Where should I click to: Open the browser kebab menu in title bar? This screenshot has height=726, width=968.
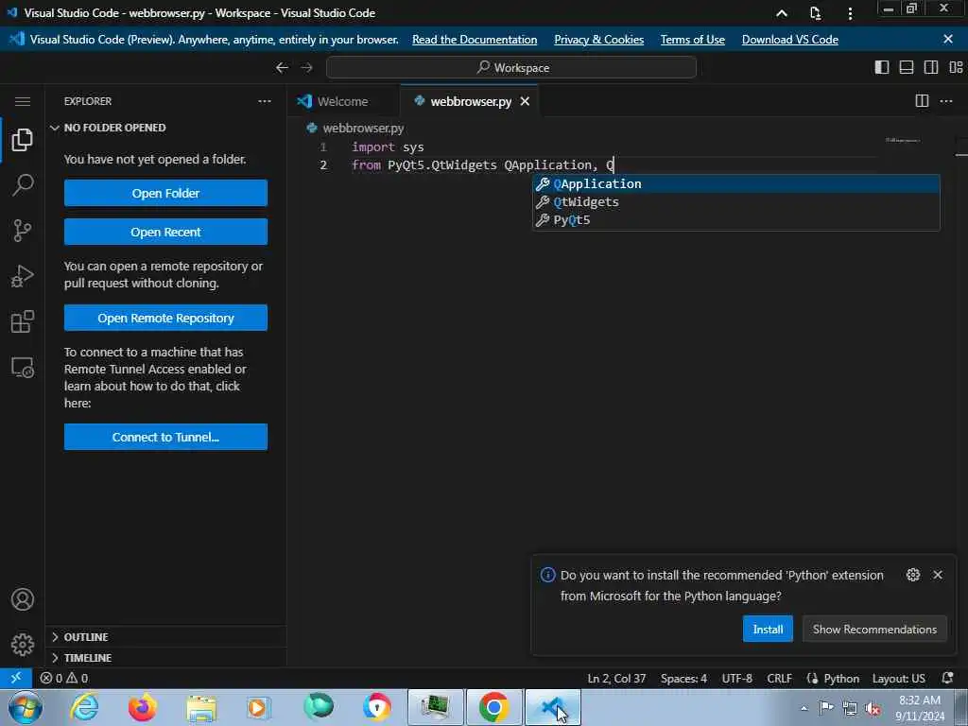pos(850,13)
